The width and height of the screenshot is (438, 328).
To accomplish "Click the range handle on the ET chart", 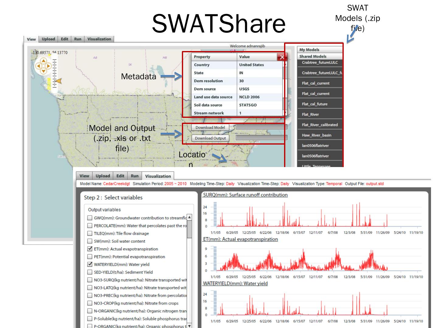I will pyautogui.click(x=215, y=258).
